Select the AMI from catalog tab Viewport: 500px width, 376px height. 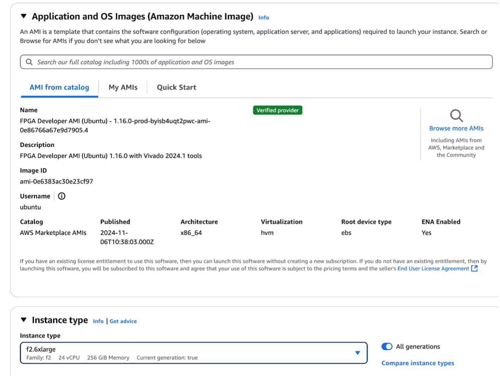[x=59, y=87]
